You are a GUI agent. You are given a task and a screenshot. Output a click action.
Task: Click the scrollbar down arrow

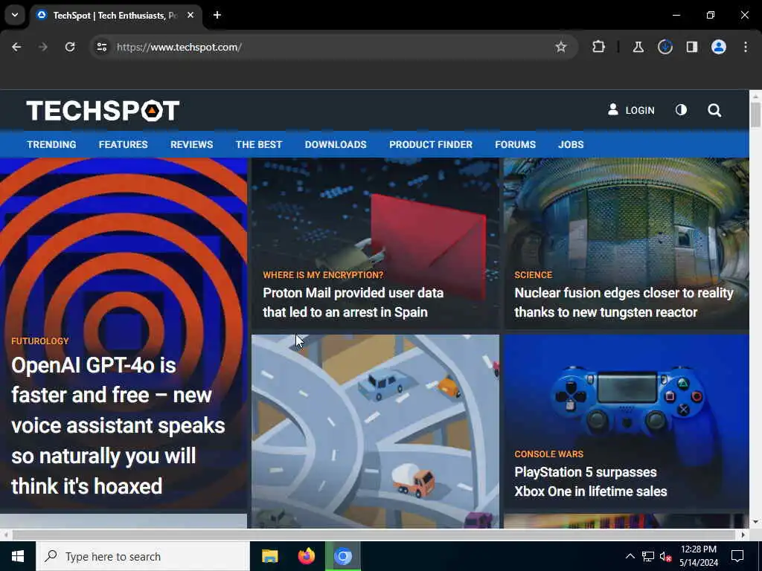pos(755,523)
